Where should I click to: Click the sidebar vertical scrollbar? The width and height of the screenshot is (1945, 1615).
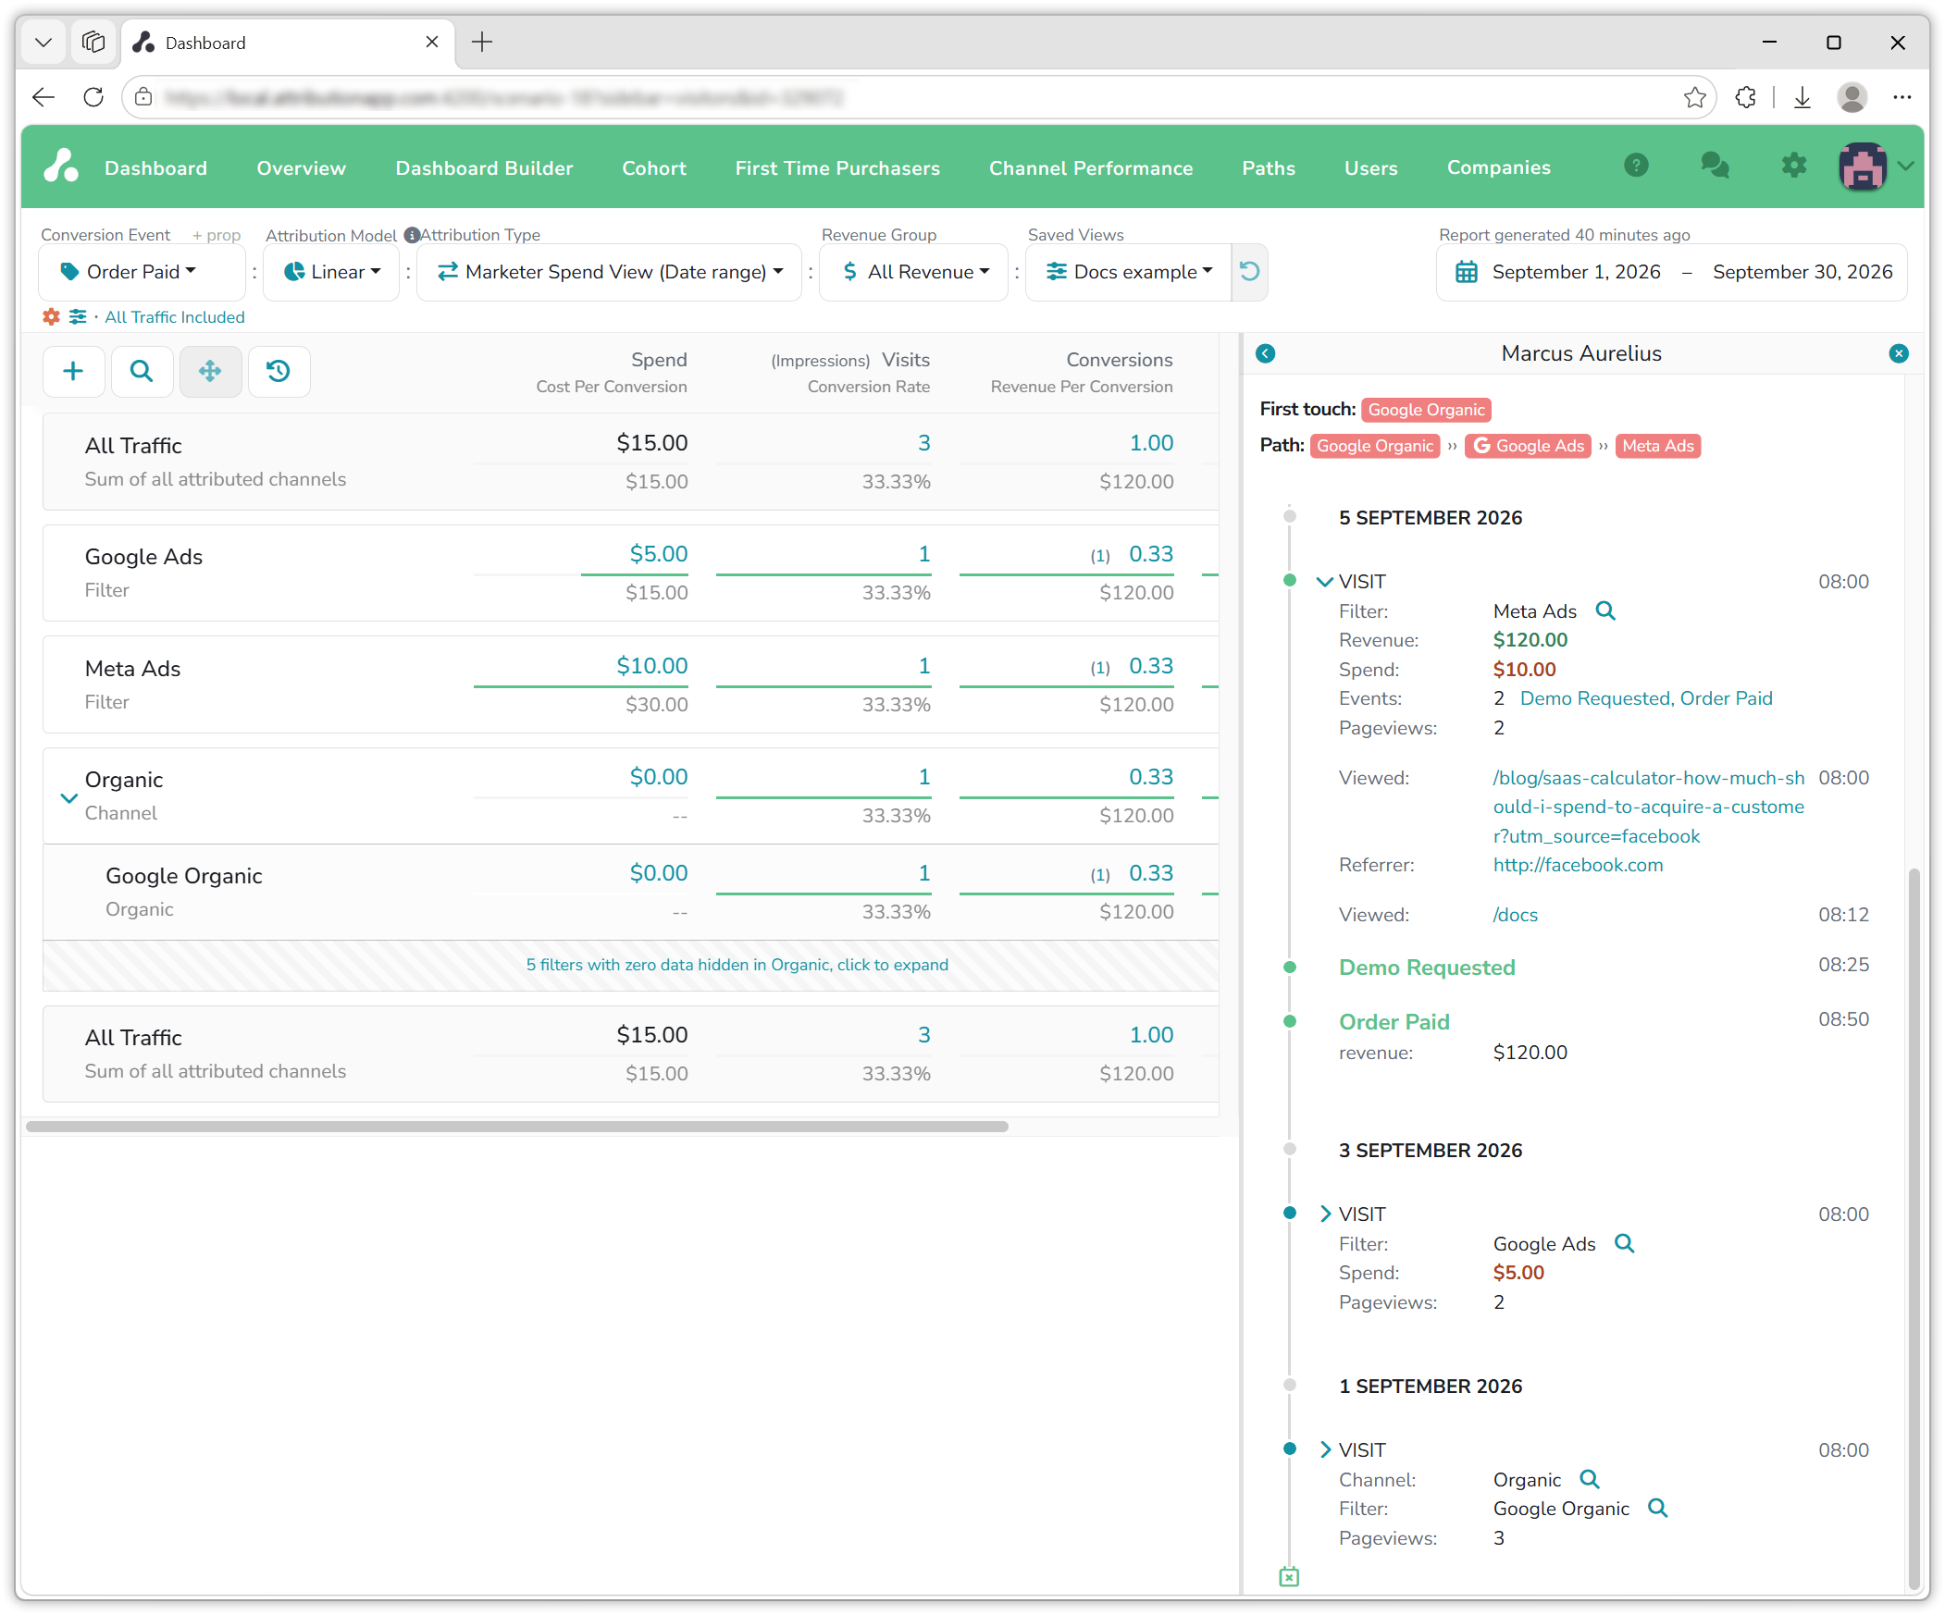[1914, 1227]
